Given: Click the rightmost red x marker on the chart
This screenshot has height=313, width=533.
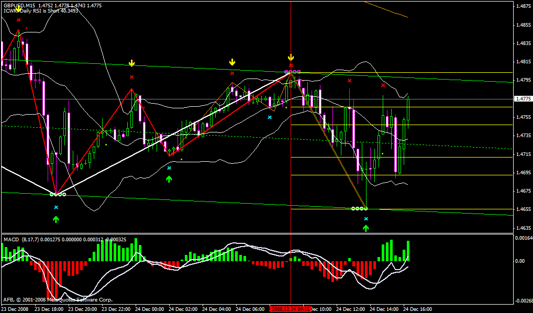Looking at the screenshot, I should tap(383, 85).
